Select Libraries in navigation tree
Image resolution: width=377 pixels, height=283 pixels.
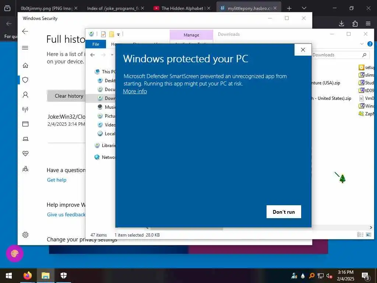tap(105, 145)
